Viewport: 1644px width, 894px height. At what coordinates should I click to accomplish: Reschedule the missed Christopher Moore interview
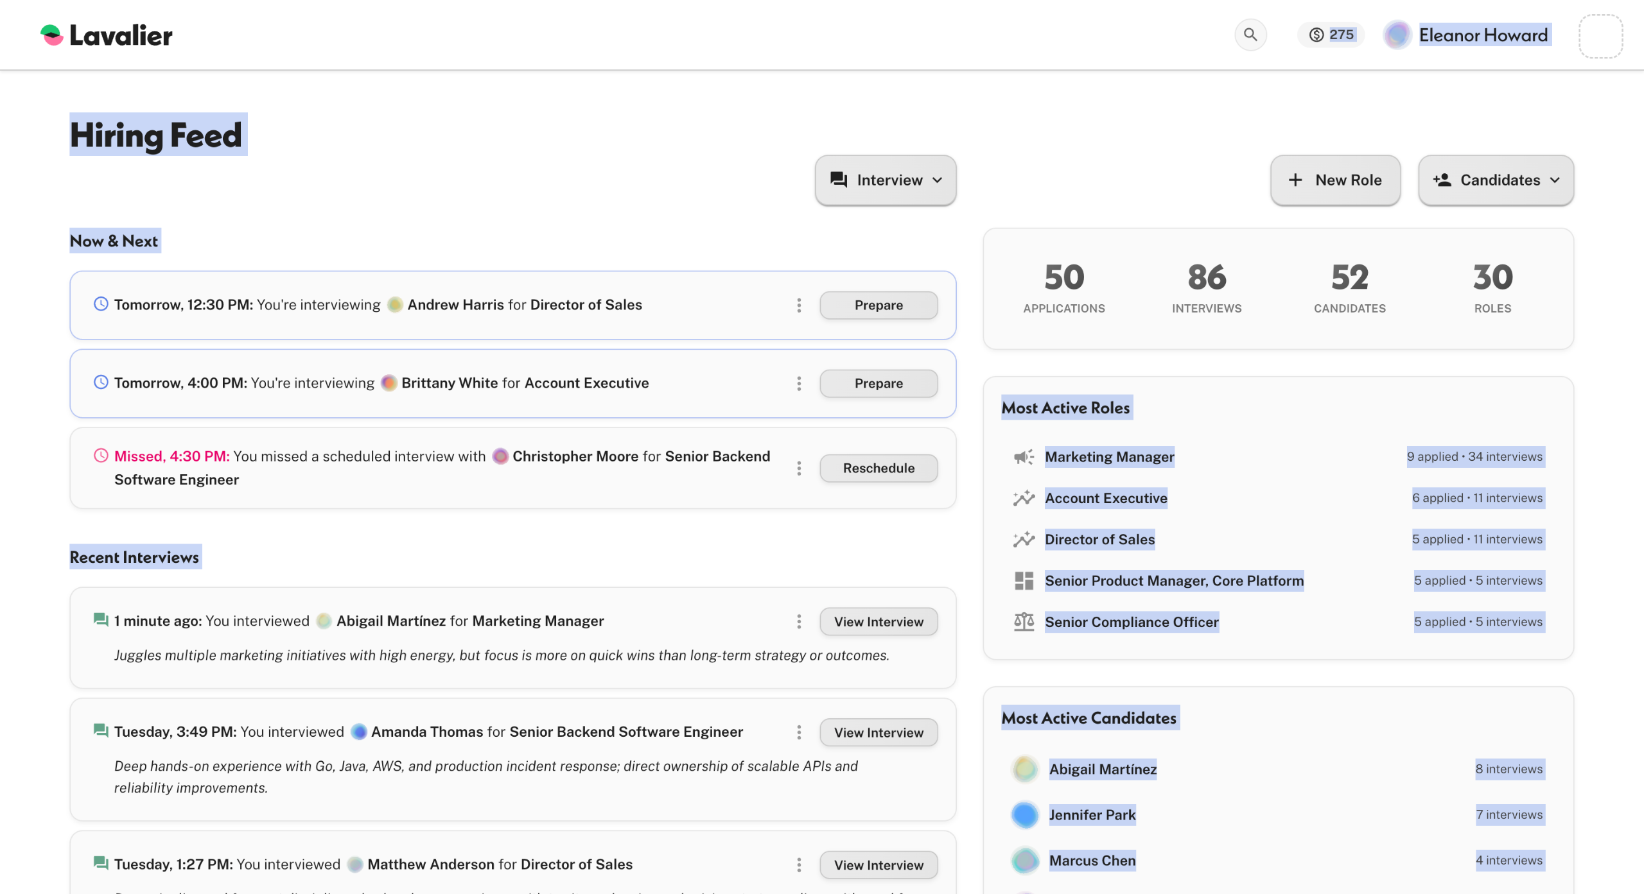(878, 468)
